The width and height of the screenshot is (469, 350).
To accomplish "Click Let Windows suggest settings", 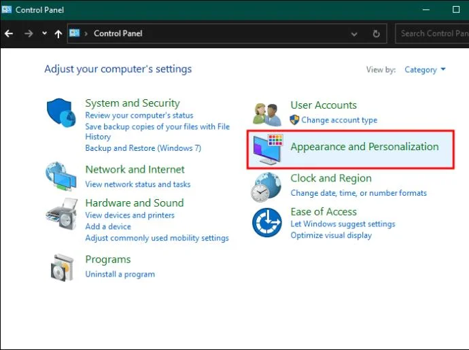I will pos(343,224).
